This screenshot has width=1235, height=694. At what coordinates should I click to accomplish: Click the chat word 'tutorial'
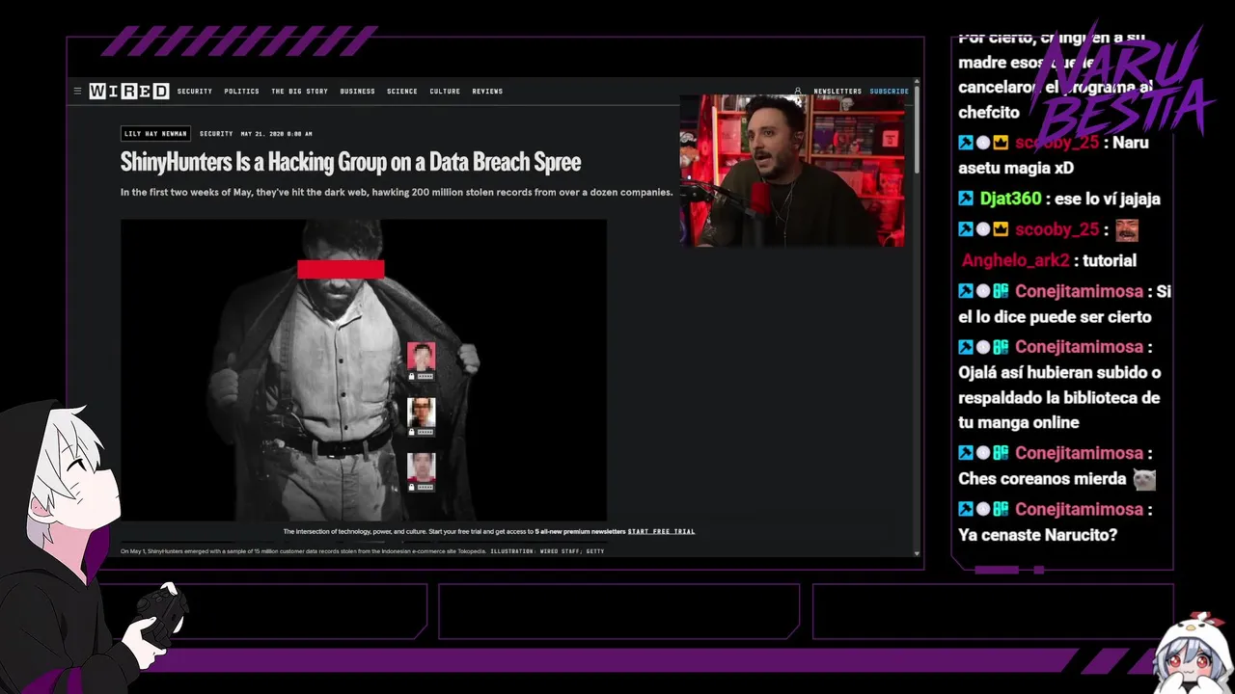(1110, 260)
